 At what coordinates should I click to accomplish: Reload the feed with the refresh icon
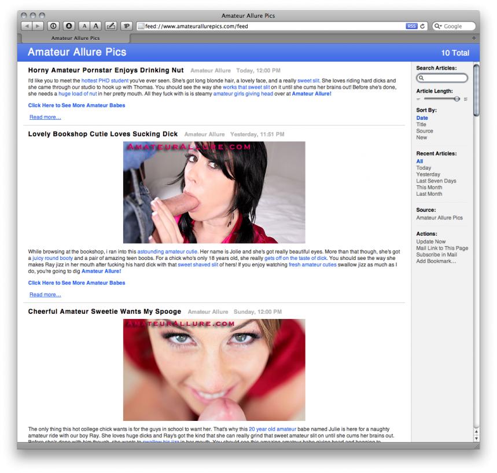pos(423,26)
